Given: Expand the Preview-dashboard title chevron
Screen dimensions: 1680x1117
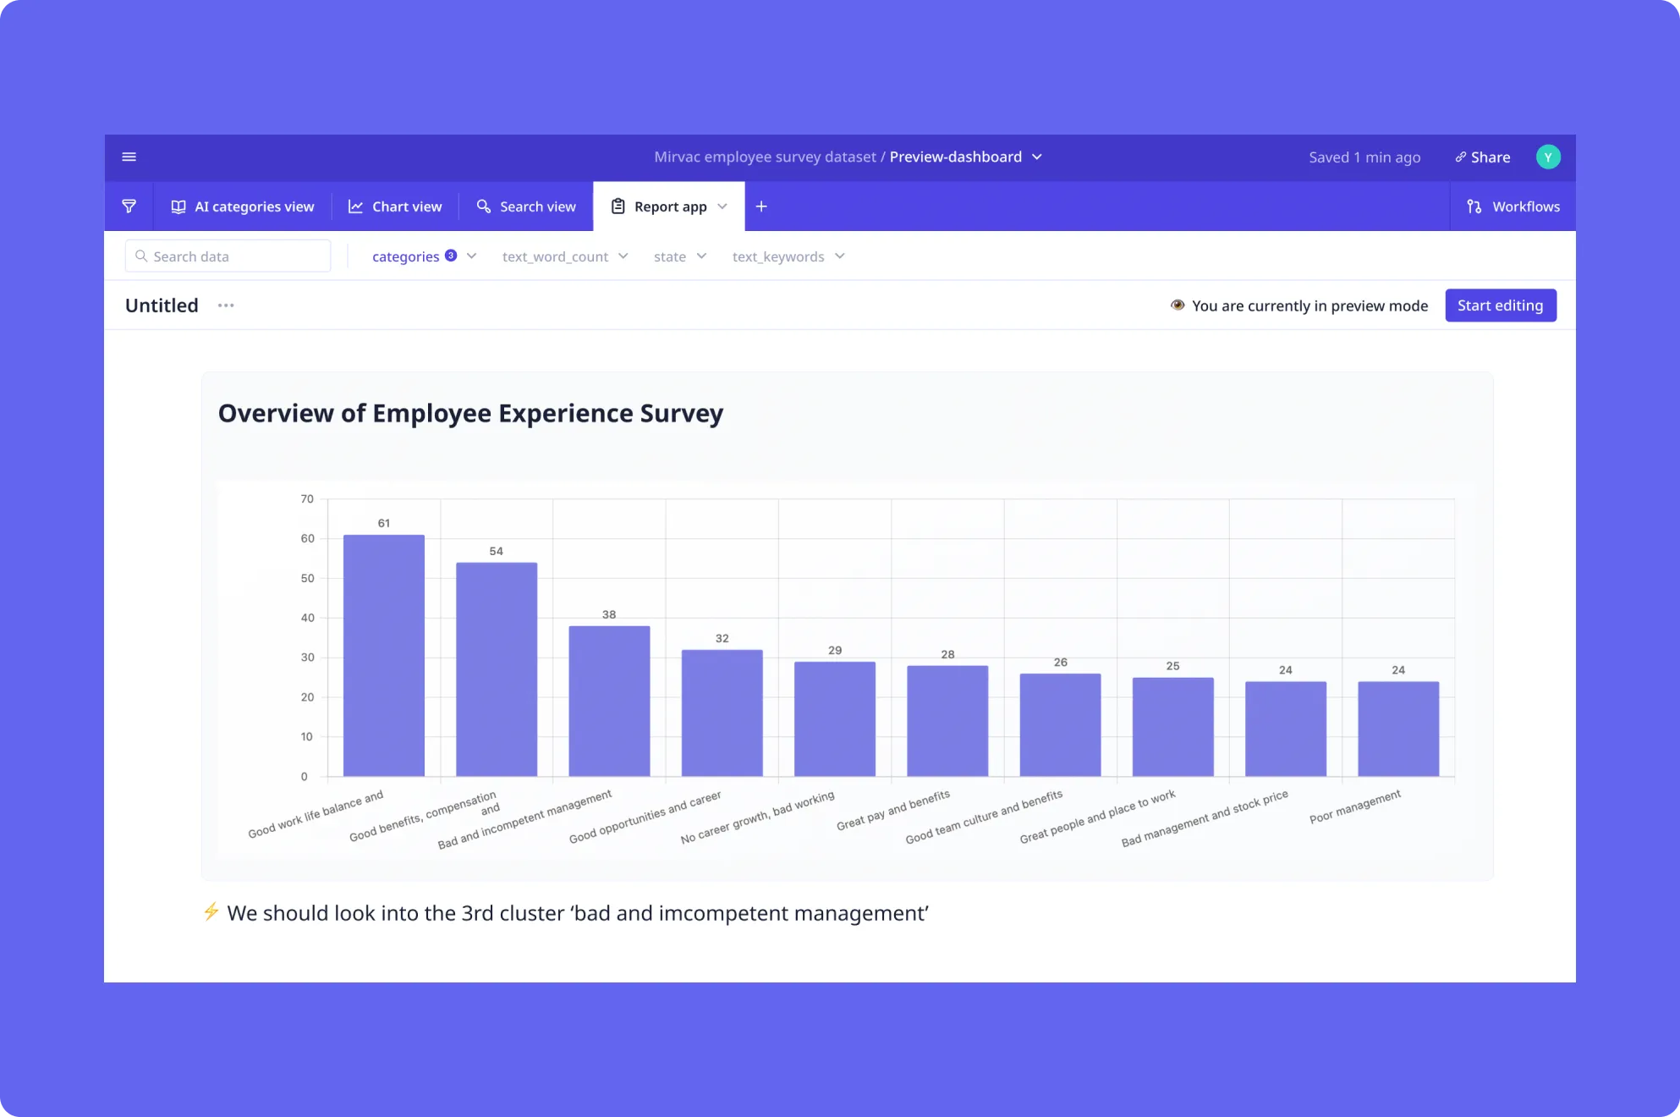Looking at the screenshot, I should [x=1037, y=157].
